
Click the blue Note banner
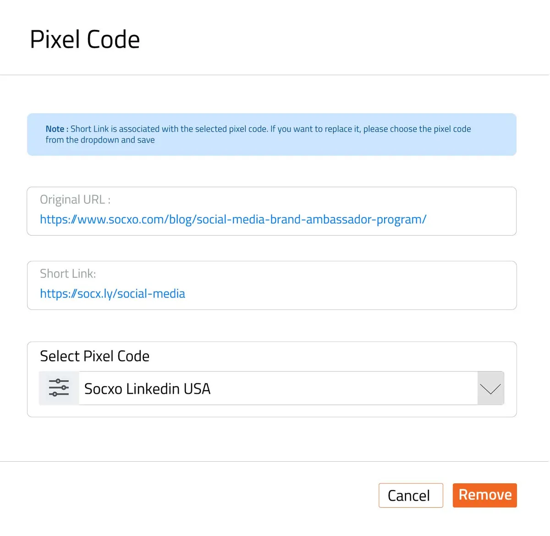(x=272, y=134)
